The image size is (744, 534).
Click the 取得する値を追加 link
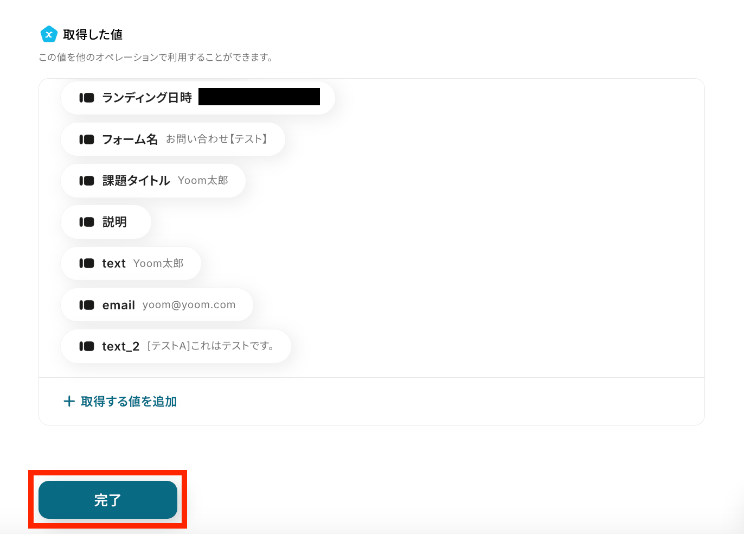click(x=120, y=402)
